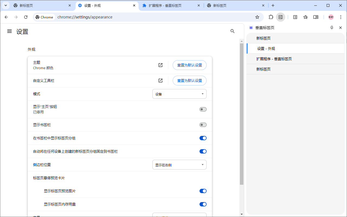347x217 pixels.
Task: Select 设置 - 外观 in vertical tabs panel
Action: coord(295,49)
